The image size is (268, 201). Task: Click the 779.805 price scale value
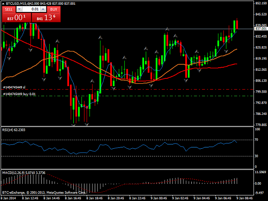[x=261, y=125]
